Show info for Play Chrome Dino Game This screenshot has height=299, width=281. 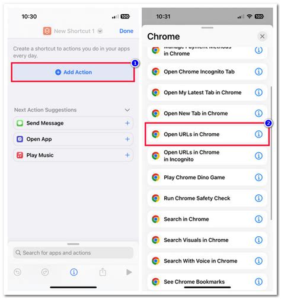(x=258, y=178)
